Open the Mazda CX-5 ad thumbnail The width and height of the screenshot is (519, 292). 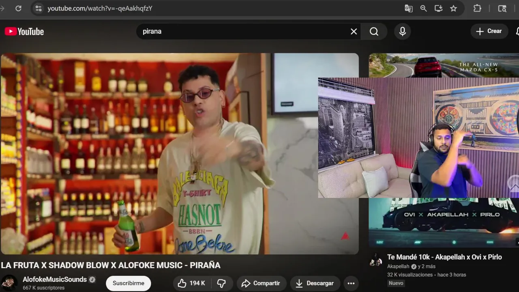(x=444, y=65)
